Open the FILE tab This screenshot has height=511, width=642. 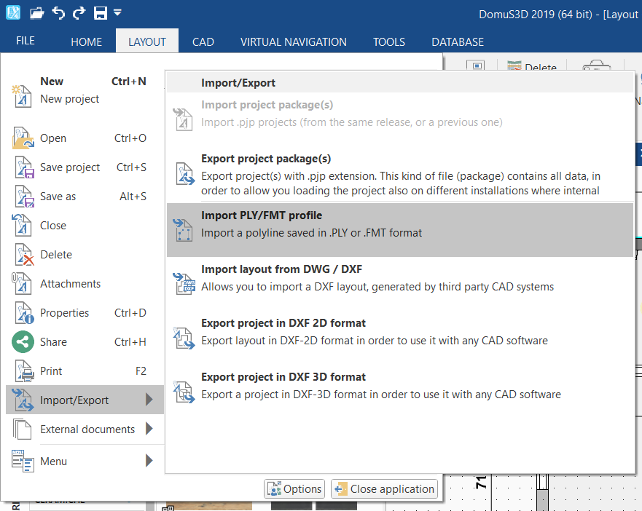(26, 41)
